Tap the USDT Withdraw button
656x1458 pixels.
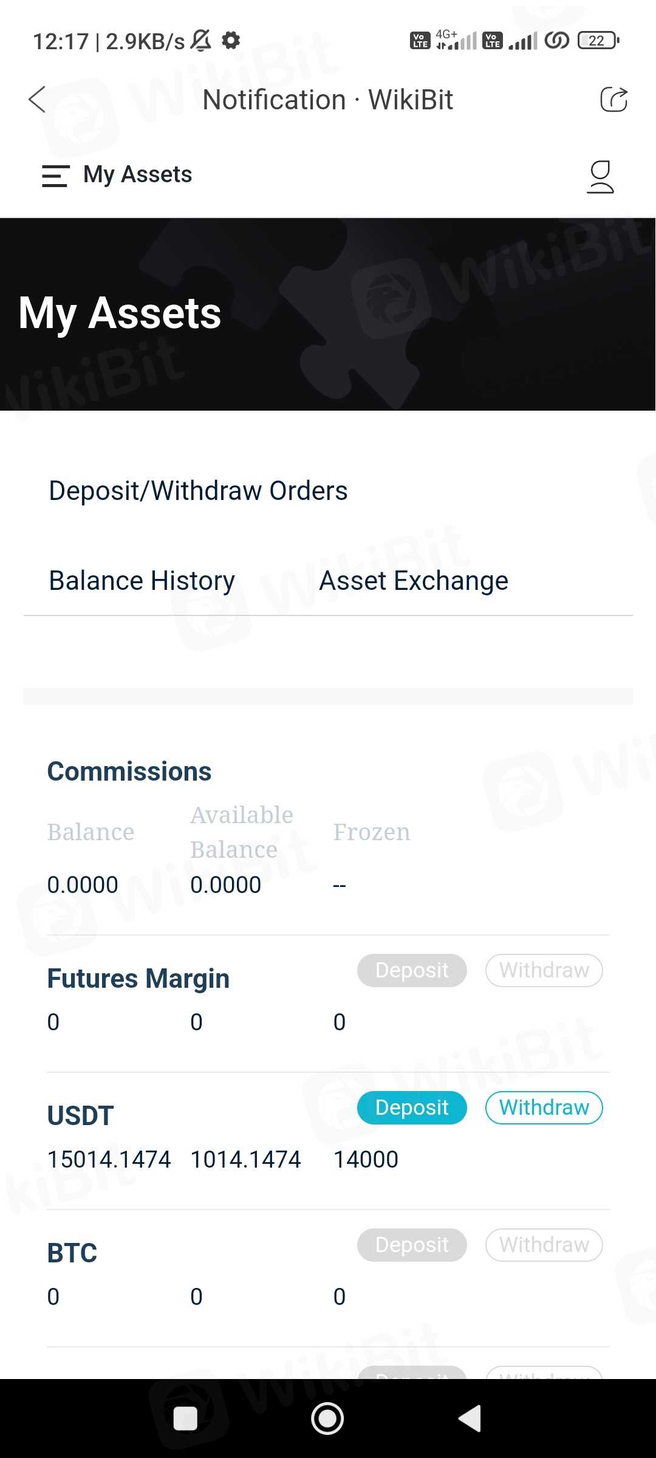click(x=544, y=1107)
